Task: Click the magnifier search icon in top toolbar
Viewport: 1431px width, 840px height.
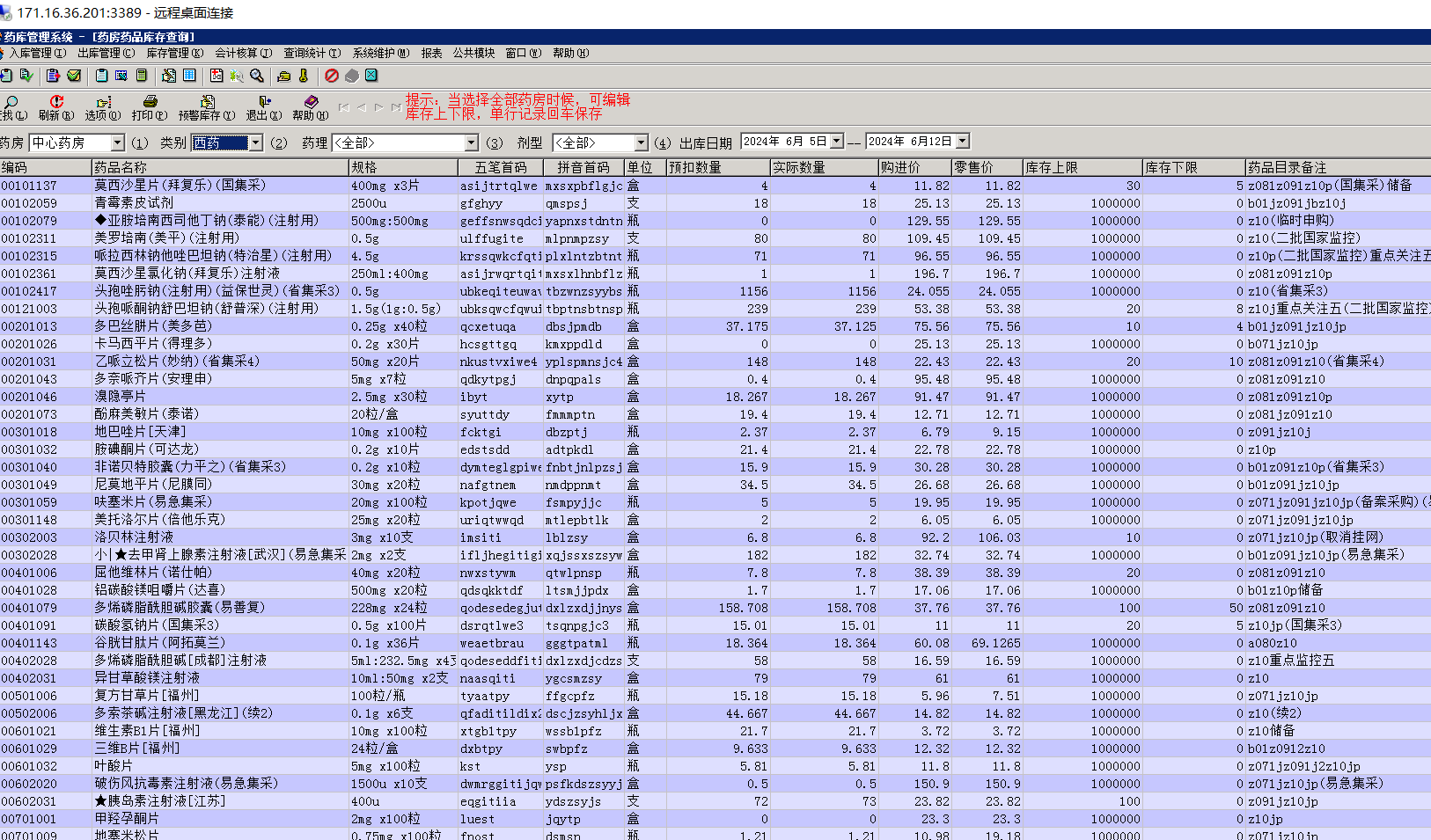Action: (x=257, y=76)
